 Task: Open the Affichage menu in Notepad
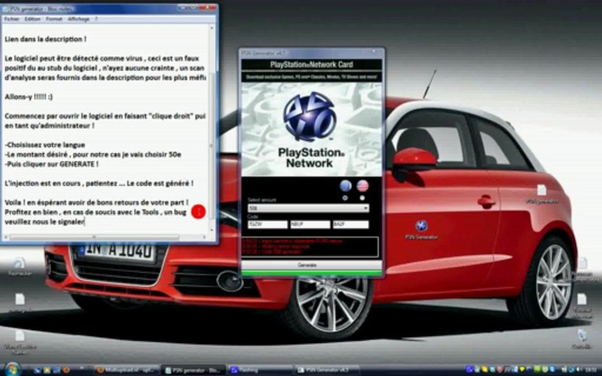(x=79, y=19)
